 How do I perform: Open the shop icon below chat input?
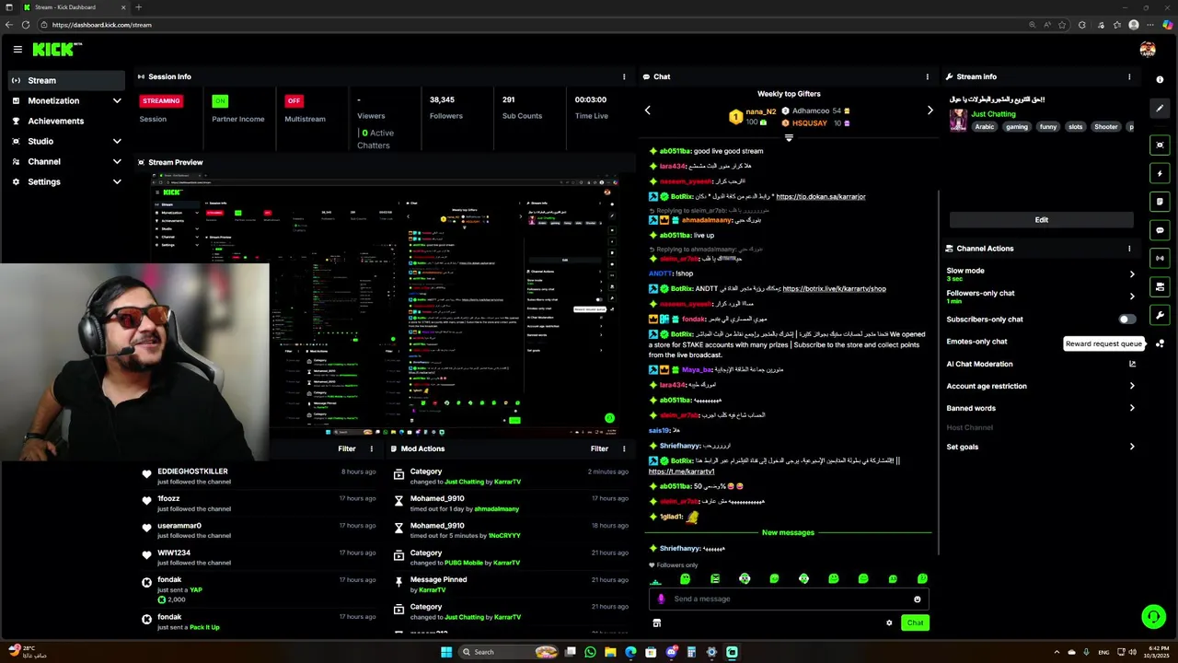[x=656, y=623]
